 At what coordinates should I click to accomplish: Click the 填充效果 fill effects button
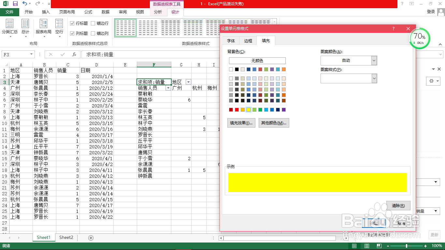[241, 123]
